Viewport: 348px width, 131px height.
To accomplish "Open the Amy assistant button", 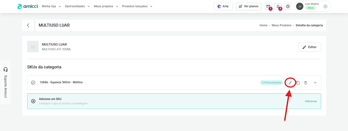I will point(223,6).
